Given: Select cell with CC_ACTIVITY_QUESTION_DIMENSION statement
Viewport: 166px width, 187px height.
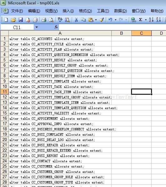Looking at the screenshot, I should 60,55.
